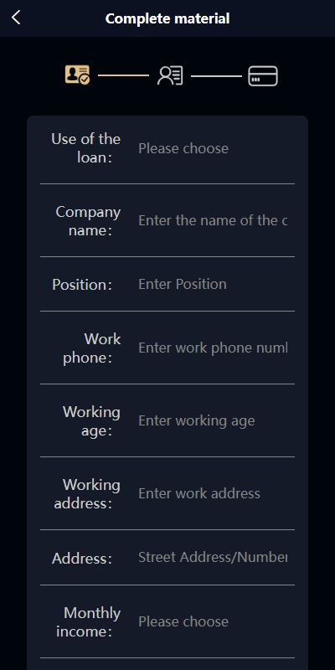Open the contact profile step icon
The height and width of the screenshot is (670, 335).
tap(170, 75)
